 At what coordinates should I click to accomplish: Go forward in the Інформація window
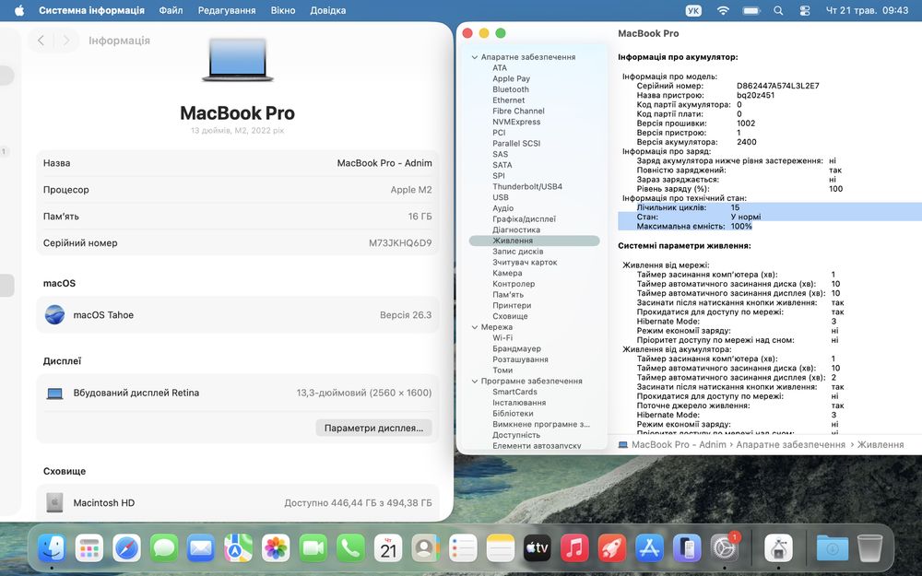[x=66, y=40]
